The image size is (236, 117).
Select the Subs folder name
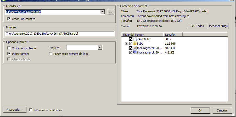tap(140, 44)
